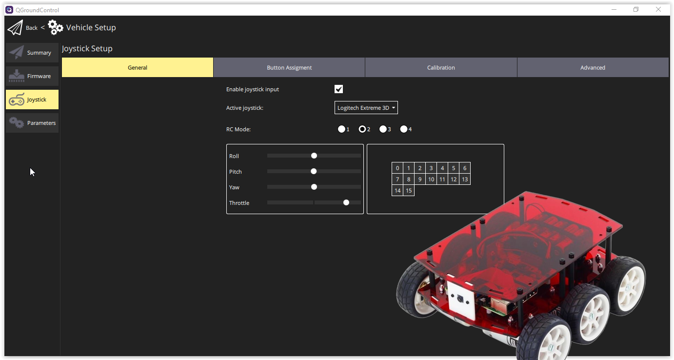The image size is (674, 360).
Task: Click the Active joystick combo box
Action: pos(366,107)
